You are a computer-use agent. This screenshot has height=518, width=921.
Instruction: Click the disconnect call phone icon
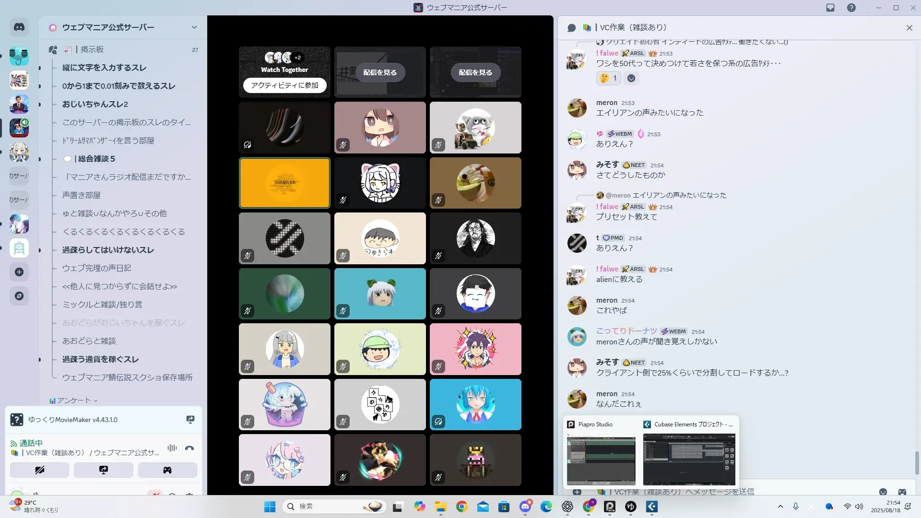[189, 448]
